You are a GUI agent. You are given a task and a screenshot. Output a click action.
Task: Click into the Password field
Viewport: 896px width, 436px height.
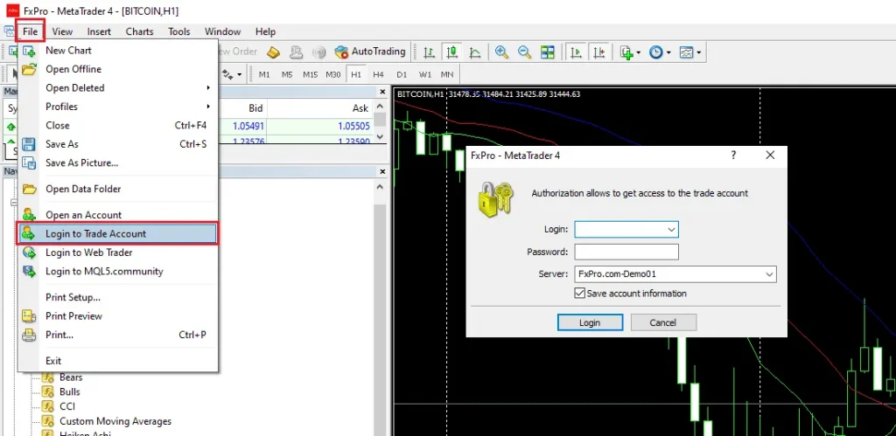(626, 252)
